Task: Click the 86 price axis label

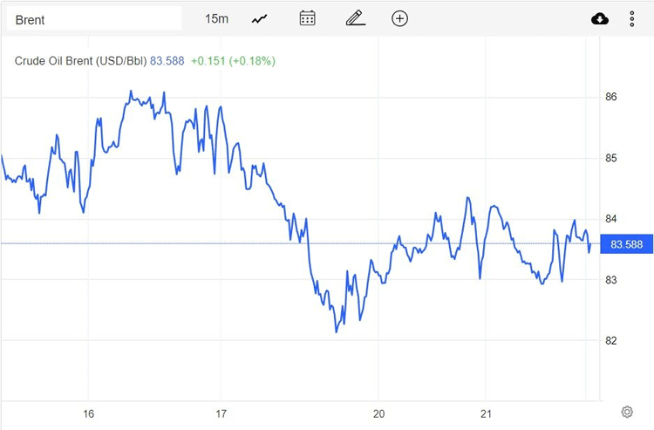Action: click(611, 97)
